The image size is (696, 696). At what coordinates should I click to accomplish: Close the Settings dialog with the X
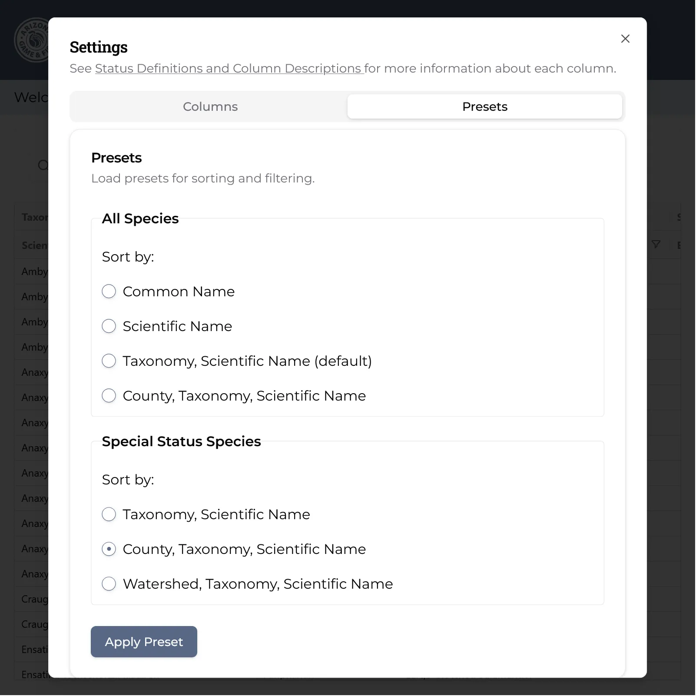tap(625, 39)
